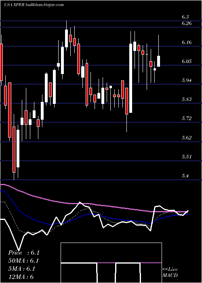This screenshot has height=283, width=202.
Task: Click the '50MA : 6.1' readout
Action: [23, 261]
